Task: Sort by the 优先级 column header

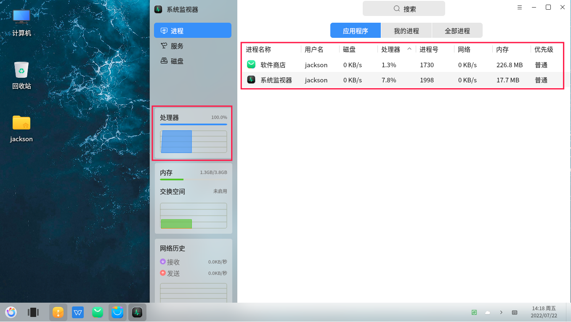Action: point(544,49)
